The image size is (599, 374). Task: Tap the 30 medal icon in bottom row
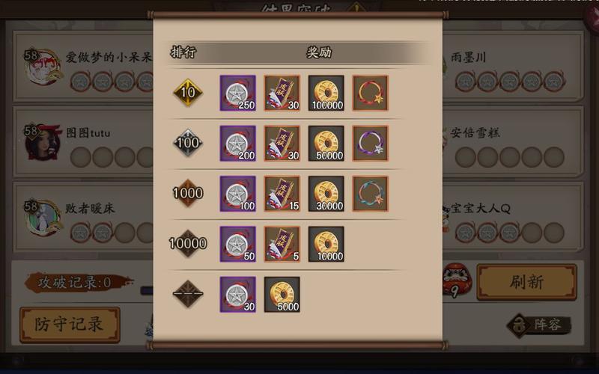(x=237, y=295)
